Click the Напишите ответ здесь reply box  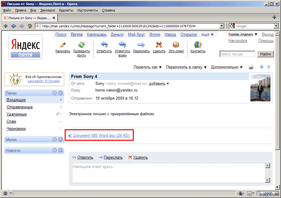(169, 173)
